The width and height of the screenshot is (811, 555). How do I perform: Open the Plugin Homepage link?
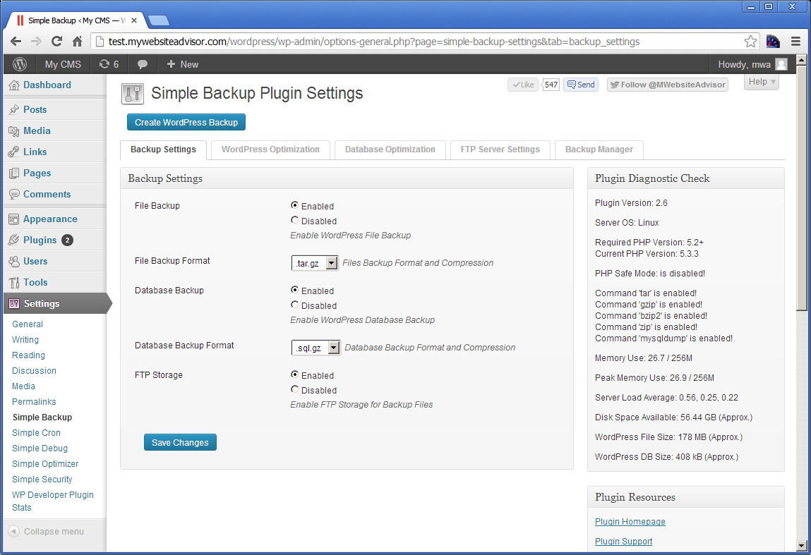tap(630, 521)
